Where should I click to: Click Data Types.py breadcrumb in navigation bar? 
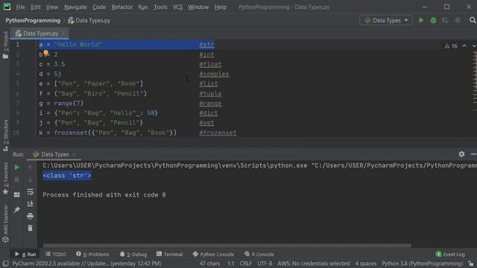pos(89,20)
